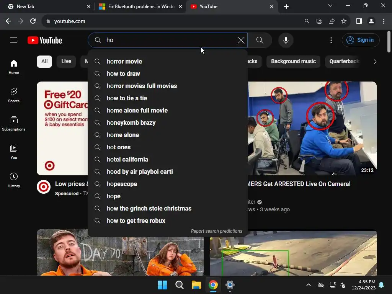Select the 'hotel california' suggestion

[168, 160]
